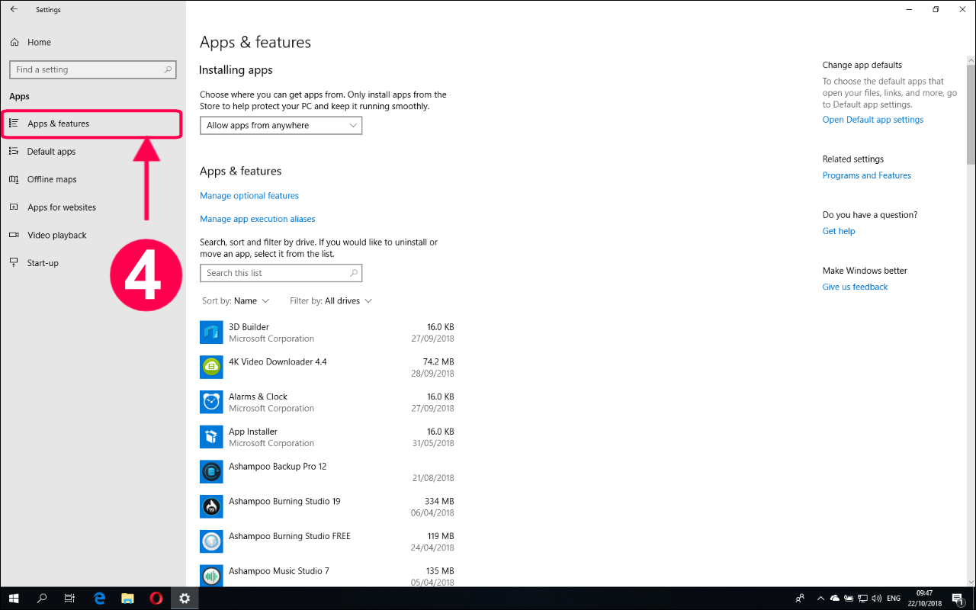Viewport: 976px width, 610px height.
Task: Open File Explorer from taskbar
Action: click(x=127, y=599)
